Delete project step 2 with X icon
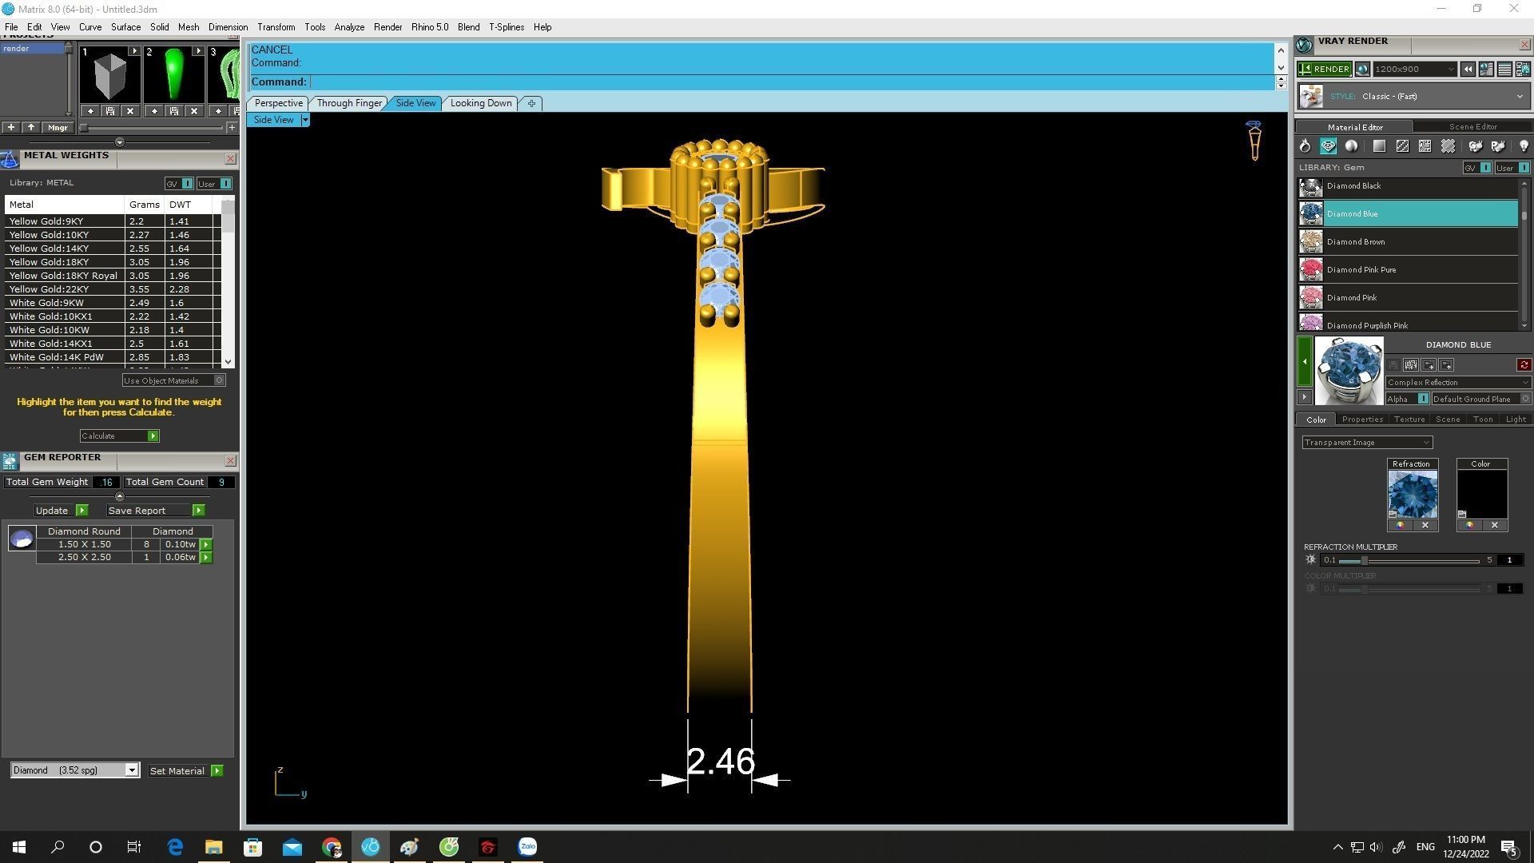Image resolution: width=1534 pixels, height=863 pixels. click(193, 111)
